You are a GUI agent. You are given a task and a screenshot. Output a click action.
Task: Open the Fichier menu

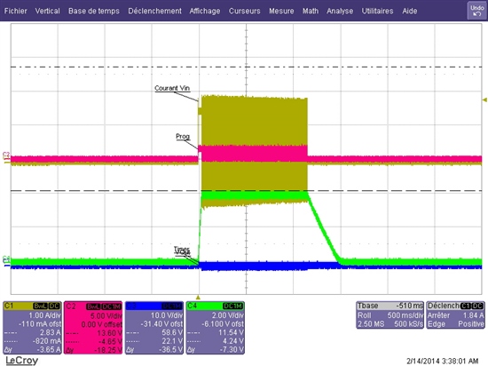(x=16, y=11)
